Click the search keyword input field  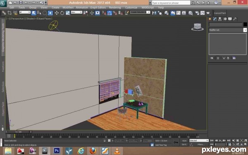[x=171, y=3]
